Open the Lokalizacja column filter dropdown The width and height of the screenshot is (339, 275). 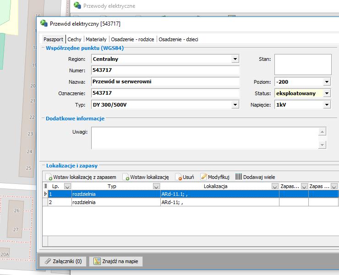275,186
